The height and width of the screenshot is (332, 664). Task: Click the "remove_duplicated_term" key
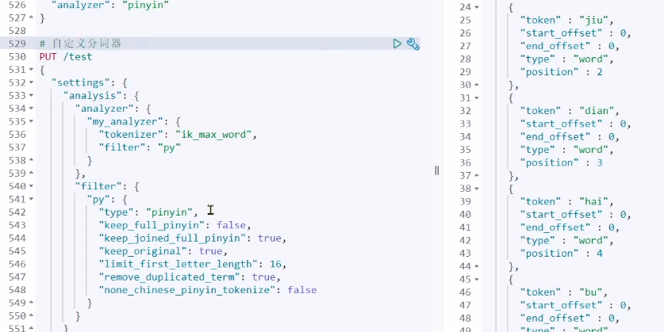tap(170, 277)
